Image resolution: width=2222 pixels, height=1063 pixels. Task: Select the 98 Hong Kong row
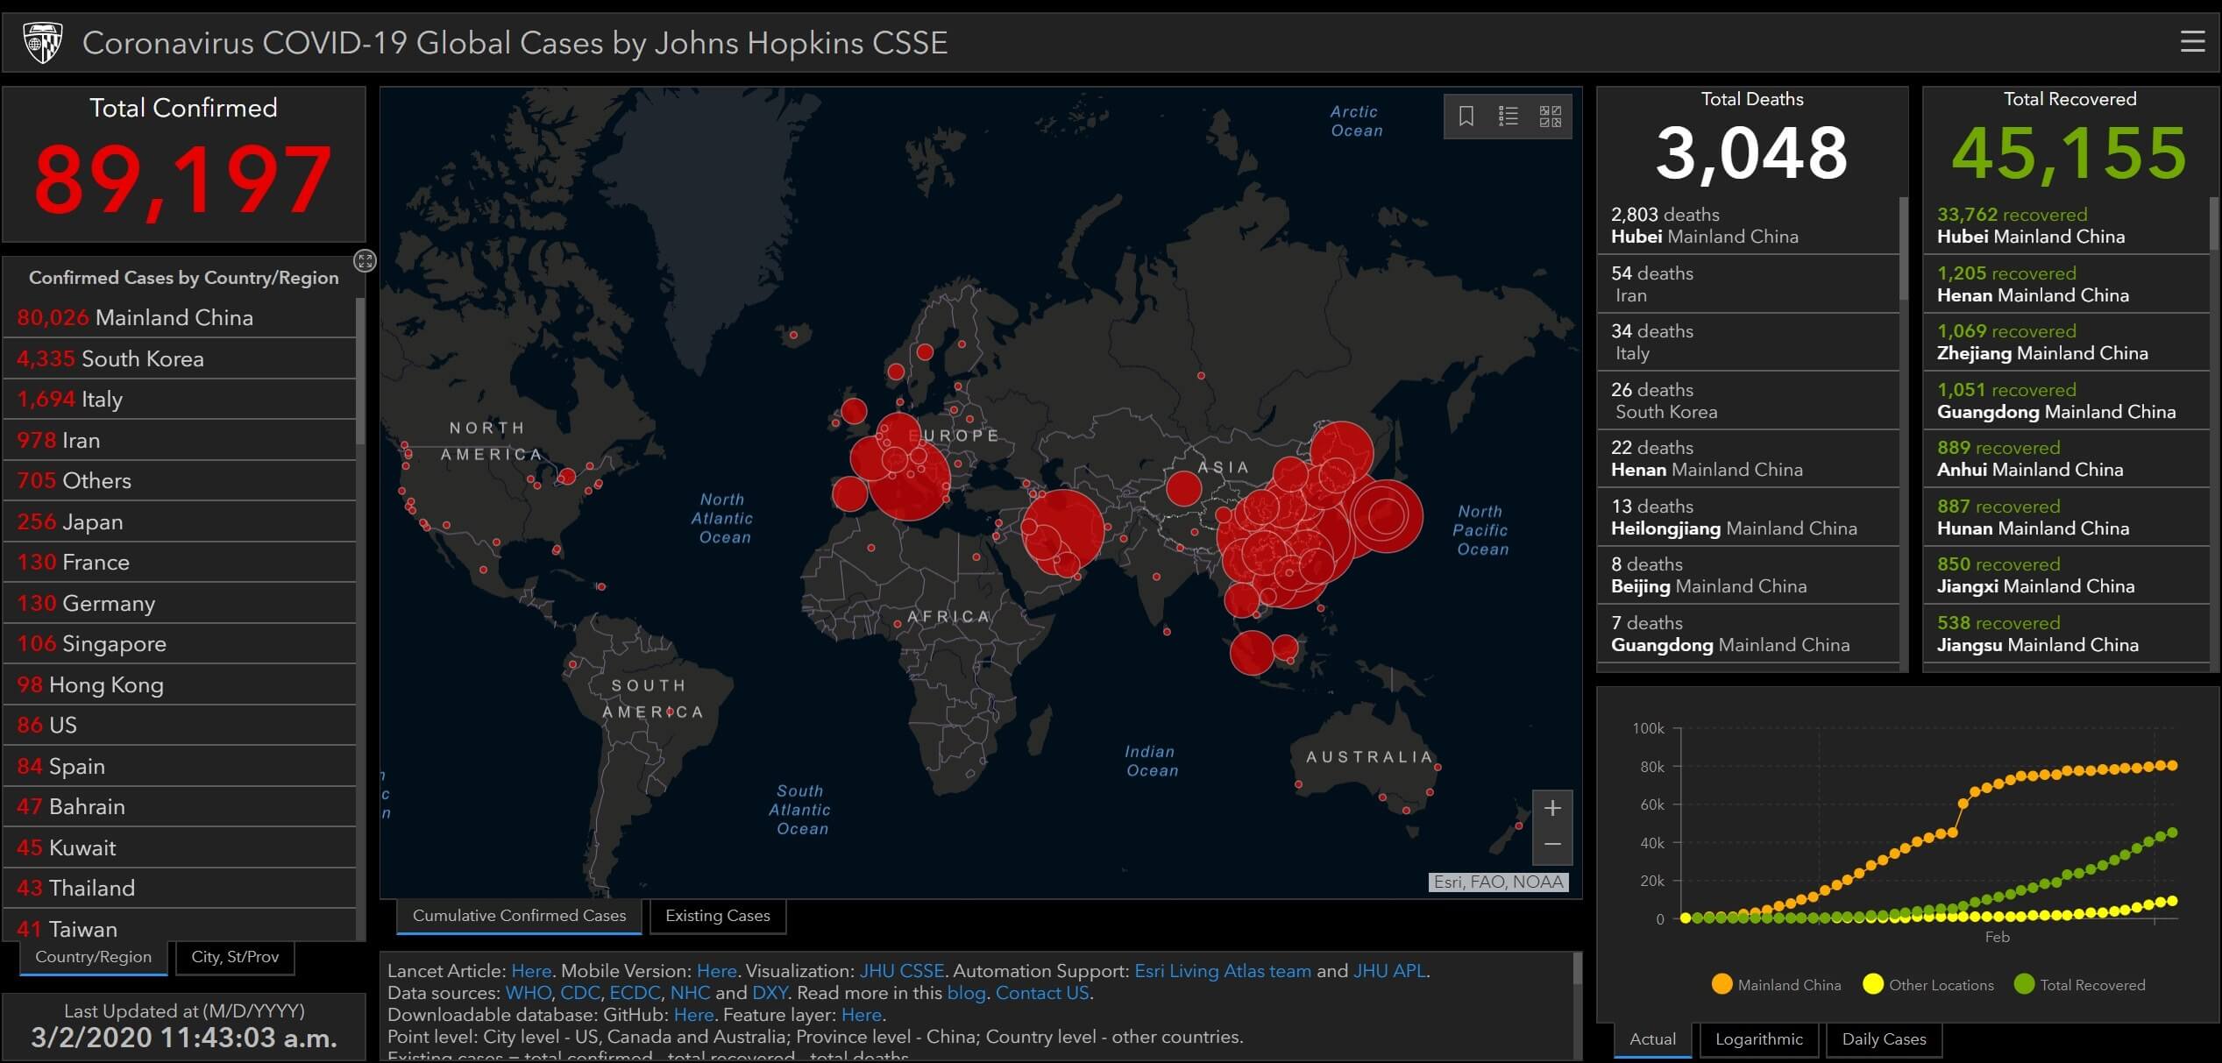pyautogui.click(x=180, y=684)
